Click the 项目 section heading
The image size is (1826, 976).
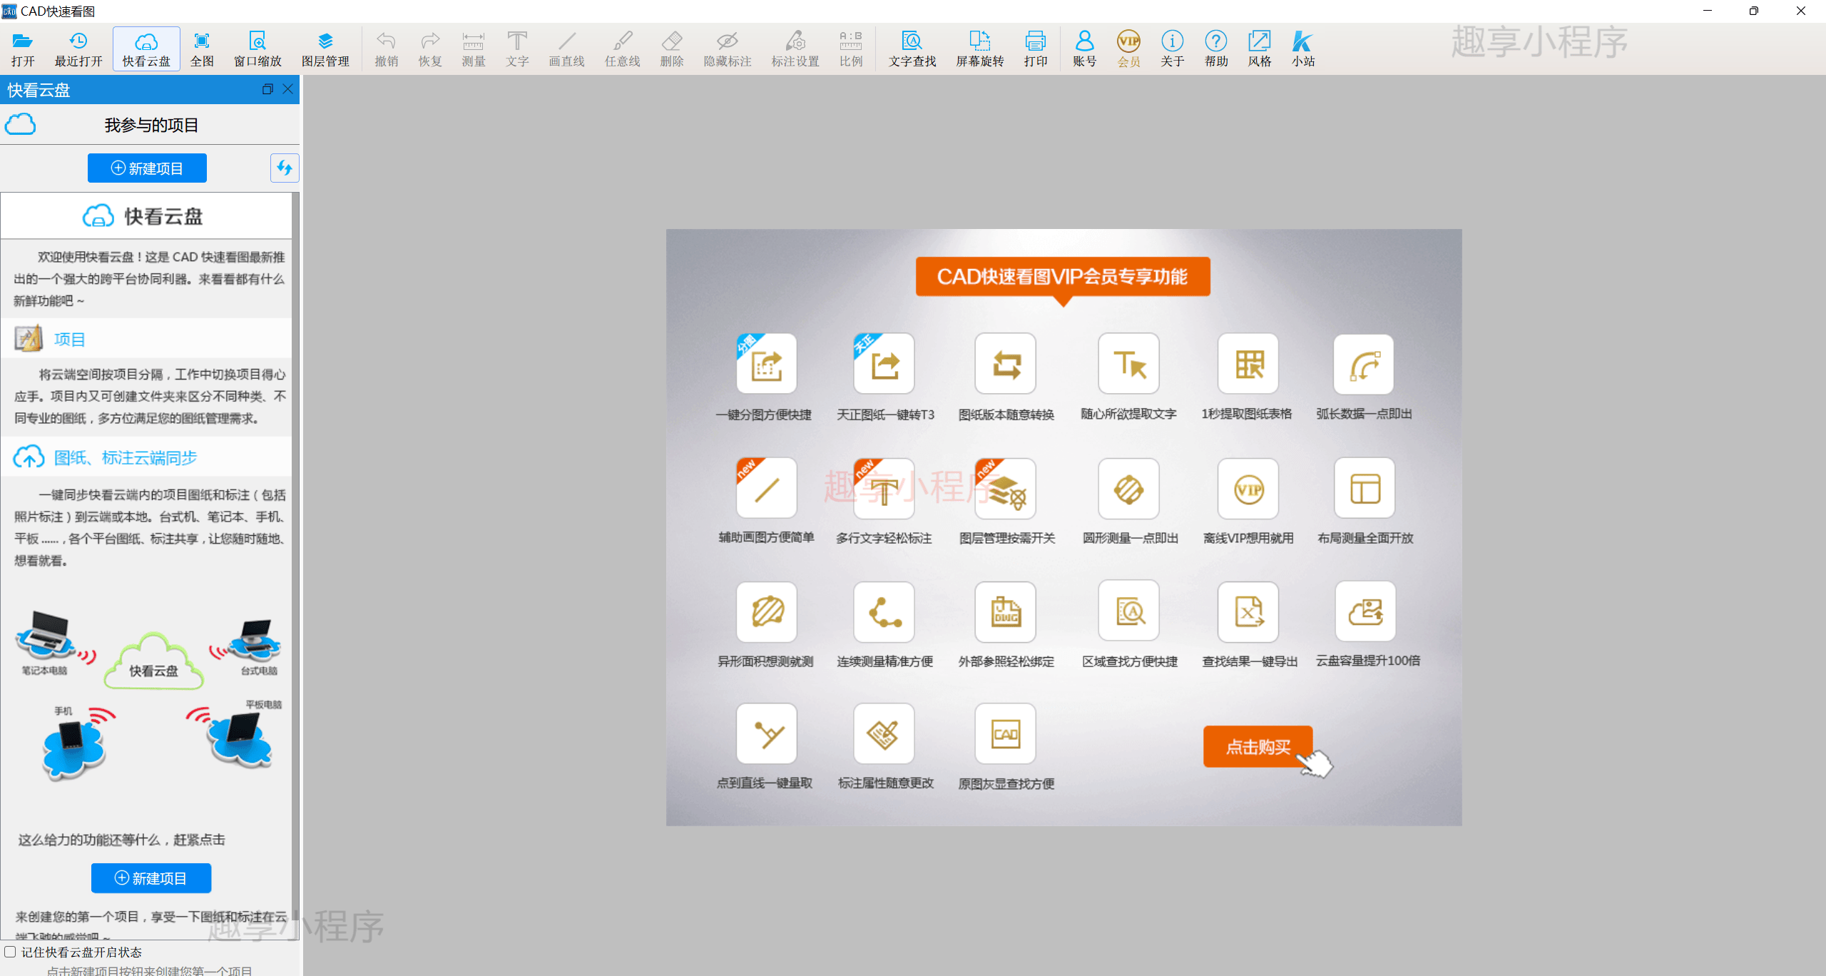tap(69, 339)
